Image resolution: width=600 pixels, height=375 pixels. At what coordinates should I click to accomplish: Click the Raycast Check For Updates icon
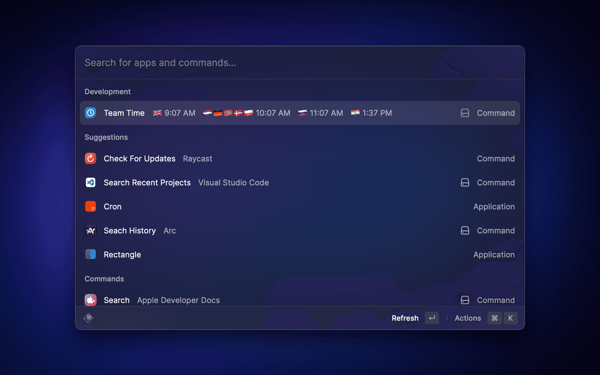pos(91,158)
